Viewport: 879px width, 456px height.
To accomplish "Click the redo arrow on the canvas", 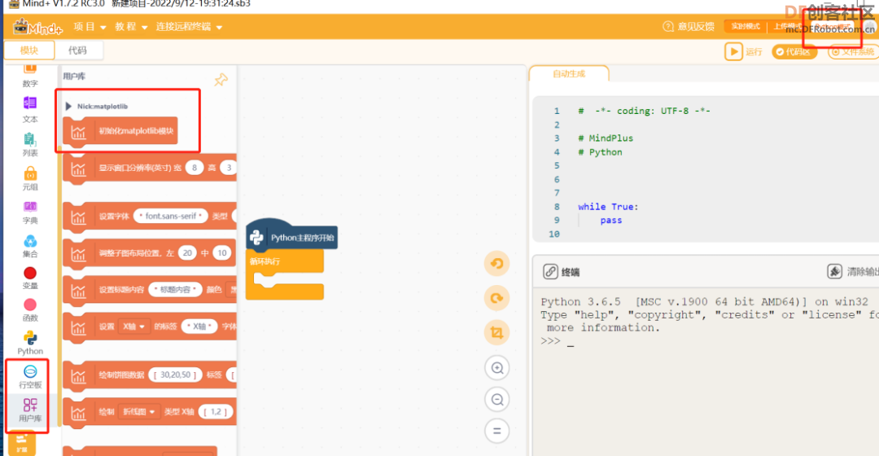I will pos(496,298).
